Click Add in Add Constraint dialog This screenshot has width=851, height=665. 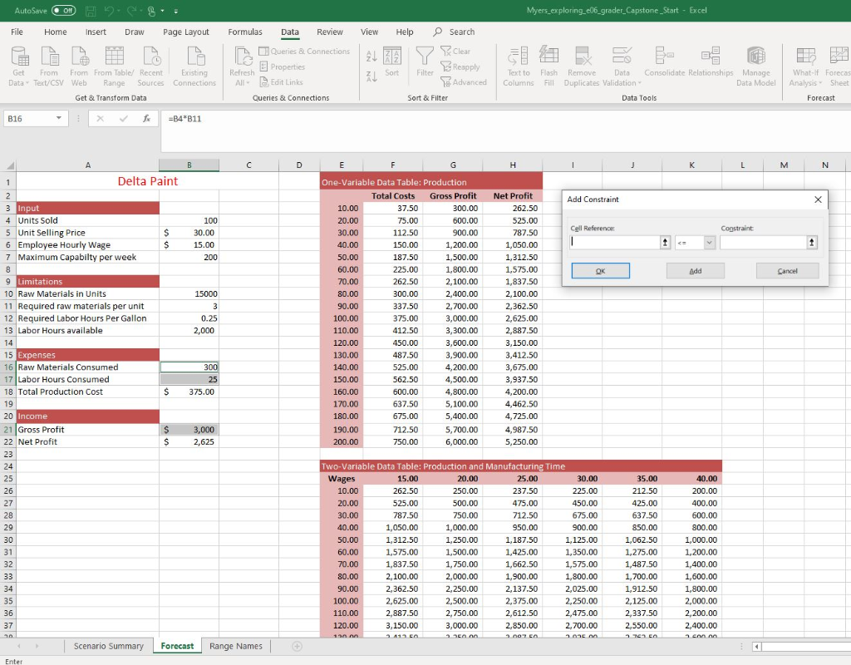coord(696,271)
